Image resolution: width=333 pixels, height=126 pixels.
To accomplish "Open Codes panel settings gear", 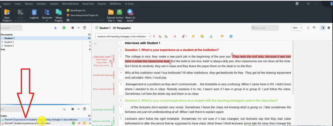I will click(73, 109).
